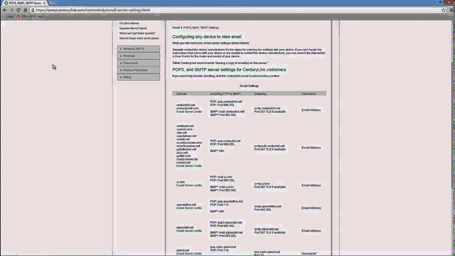Click the Outgoing column header

click(x=260, y=94)
